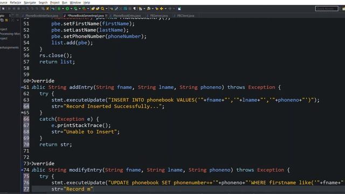Image resolution: width=345 pixels, height=194 pixels.
Task: Click the list.add(pbe) statement
Action: point(72,43)
